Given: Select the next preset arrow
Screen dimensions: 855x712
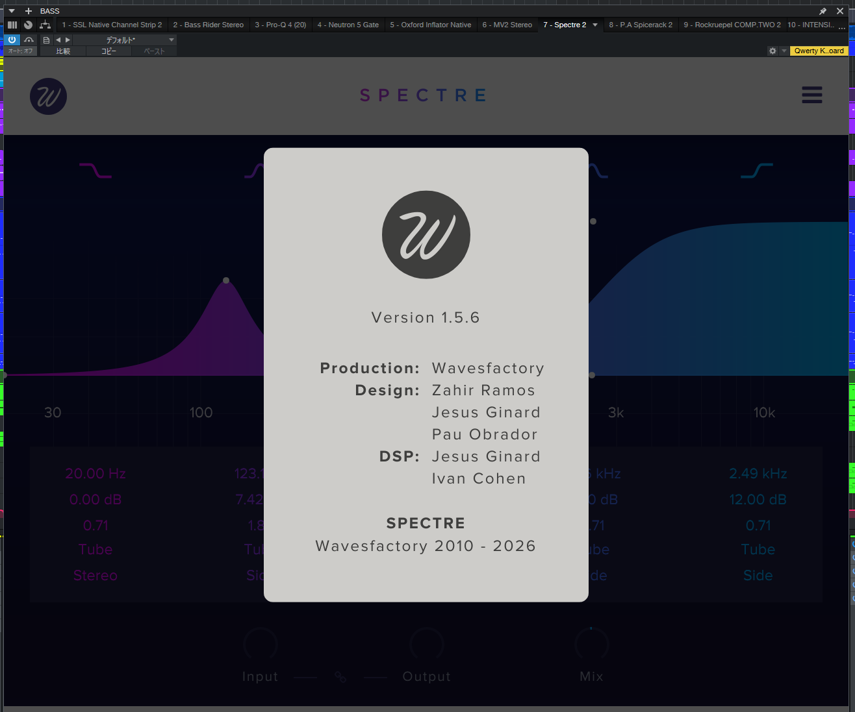Looking at the screenshot, I should click(x=68, y=40).
